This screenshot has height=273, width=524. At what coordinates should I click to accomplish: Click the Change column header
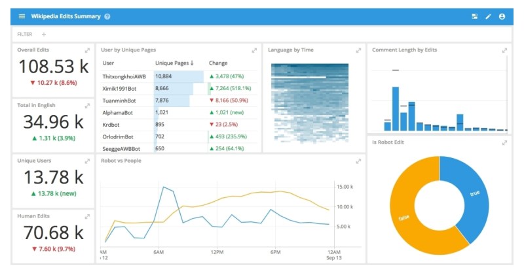click(218, 63)
